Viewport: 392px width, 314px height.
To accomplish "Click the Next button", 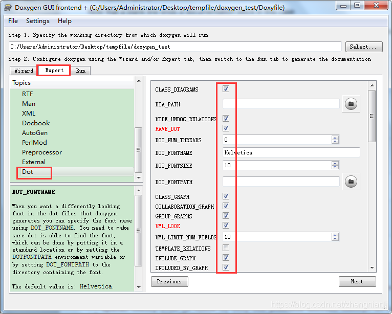I will [357, 281].
